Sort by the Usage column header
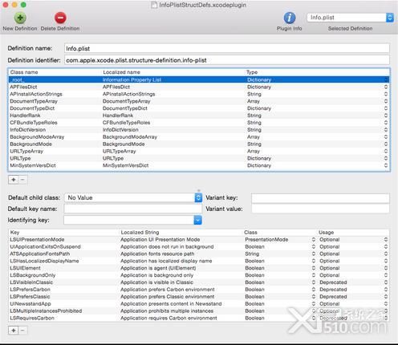 tap(353, 233)
